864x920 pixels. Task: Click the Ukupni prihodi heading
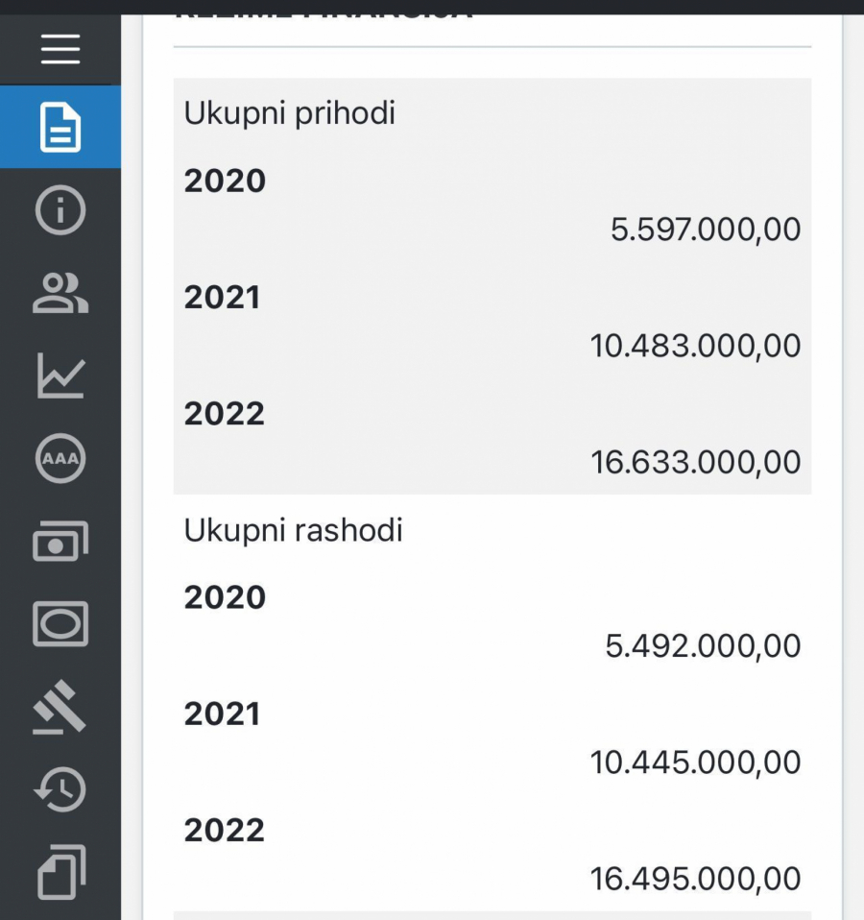(290, 113)
